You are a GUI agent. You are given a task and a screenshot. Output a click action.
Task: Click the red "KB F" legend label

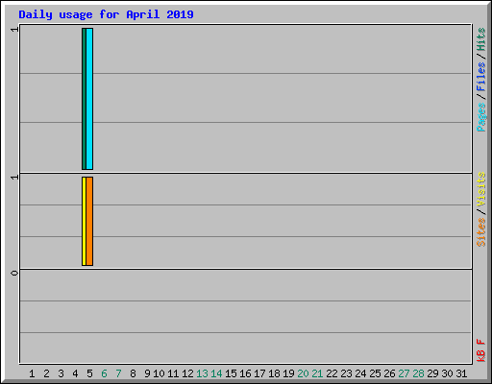pos(480,350)
